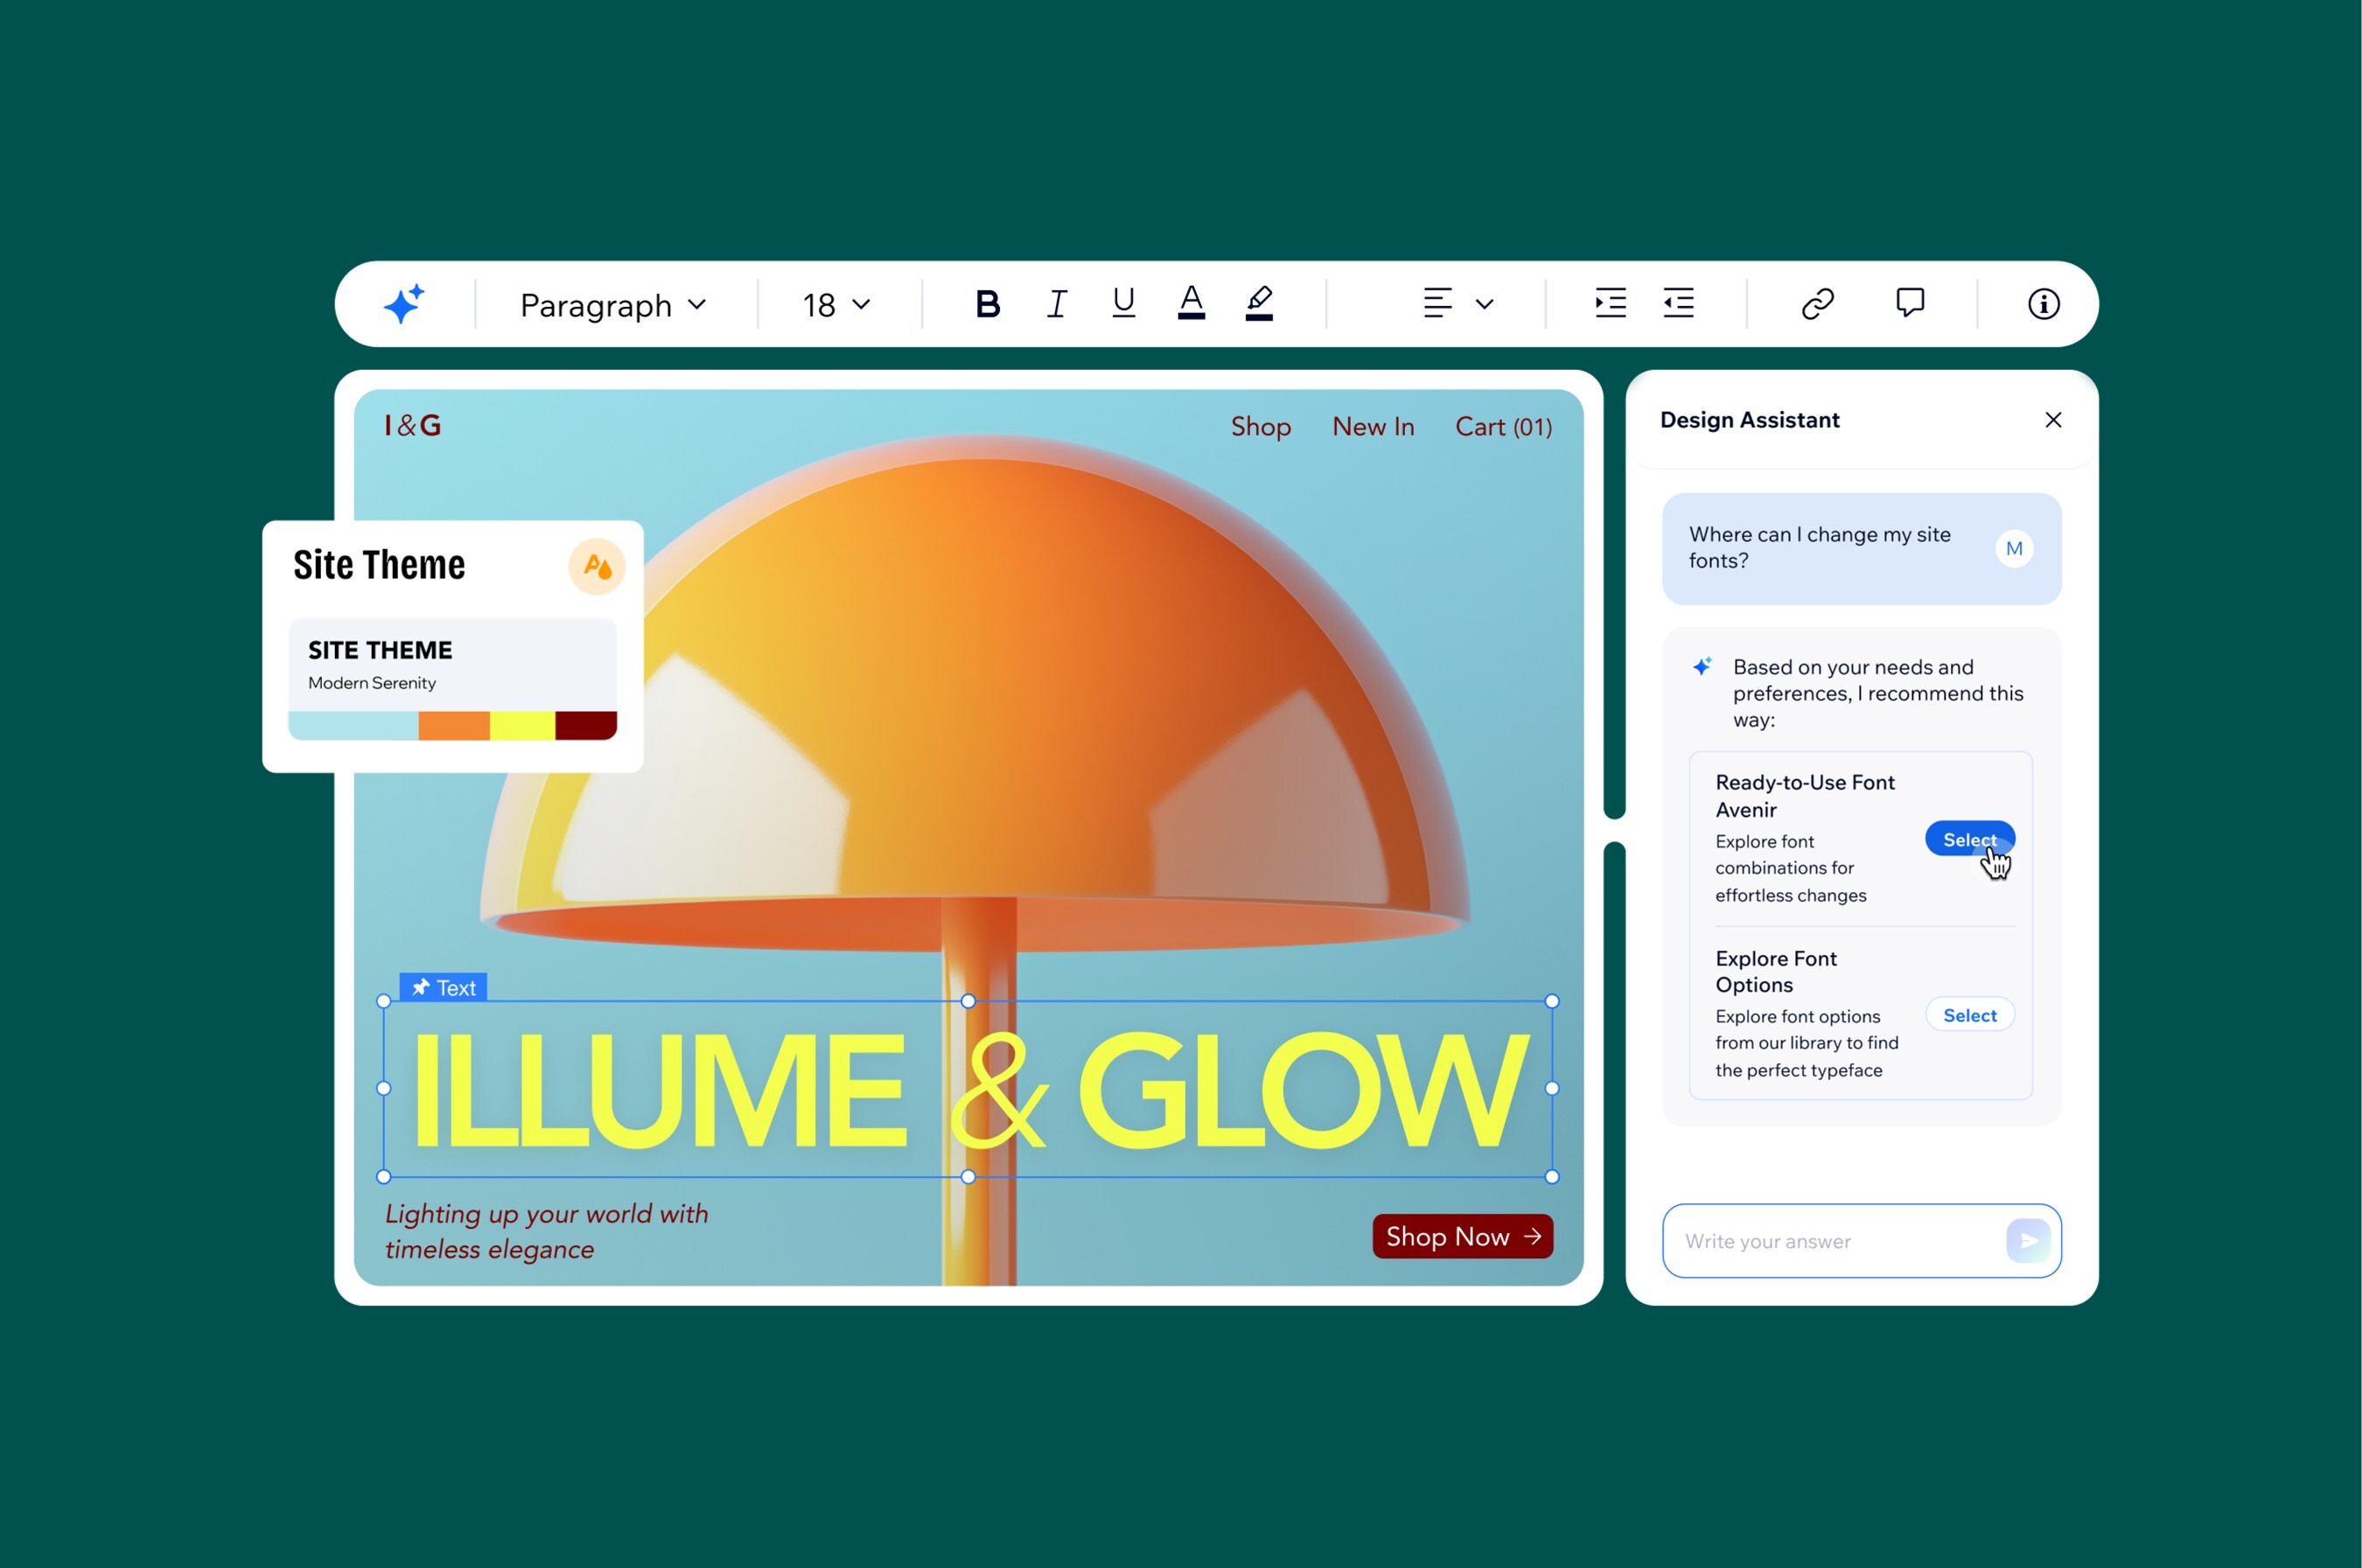Click the text alignment icon

tap(1437, 303)
